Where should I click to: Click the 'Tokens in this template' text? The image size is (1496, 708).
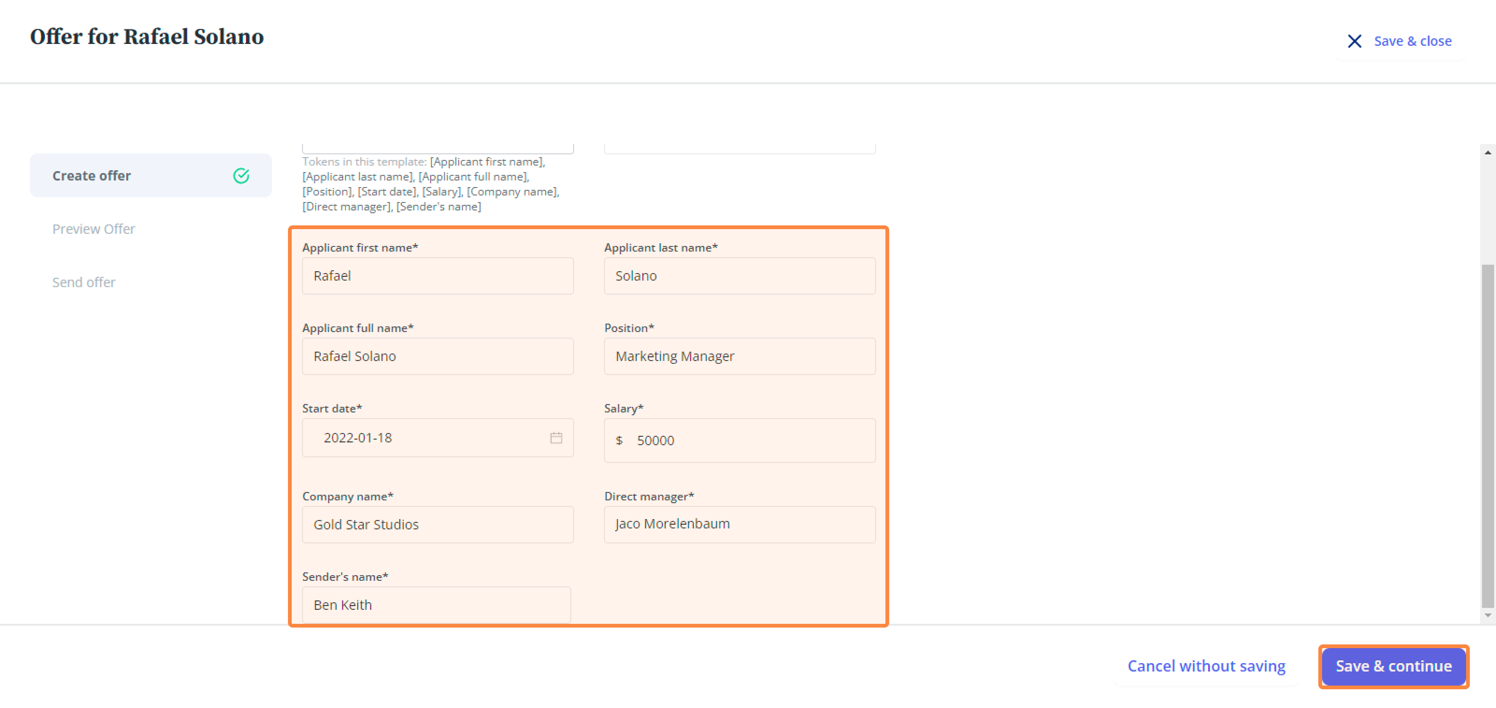364,161
